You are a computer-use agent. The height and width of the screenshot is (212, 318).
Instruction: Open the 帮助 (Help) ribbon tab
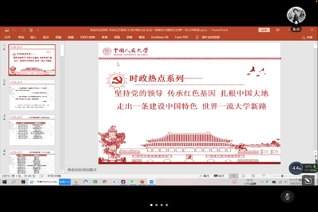tap(142, 37)
